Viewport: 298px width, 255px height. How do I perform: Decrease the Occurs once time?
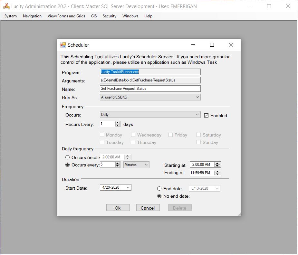coord(128,158)
